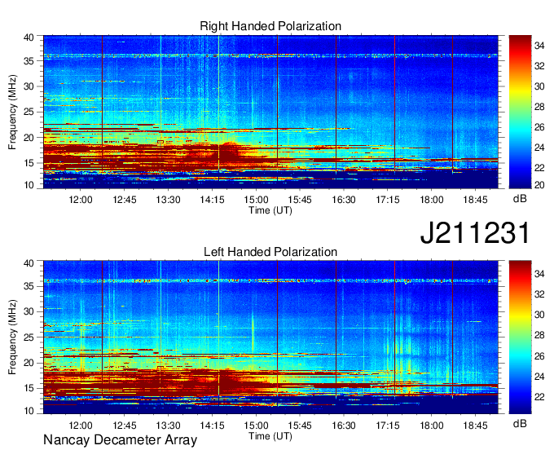Click the Right Handed Polarization spectrogram image

click(x=270, y=112)
